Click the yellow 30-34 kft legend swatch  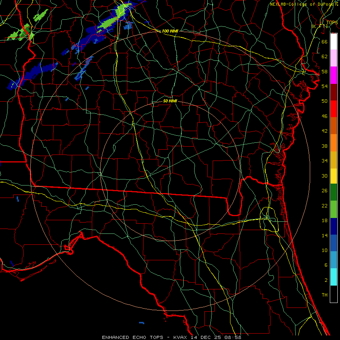[x=334, y=176]
